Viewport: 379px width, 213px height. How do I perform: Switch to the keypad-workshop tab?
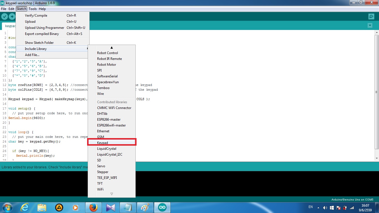(x=10, y=26)
